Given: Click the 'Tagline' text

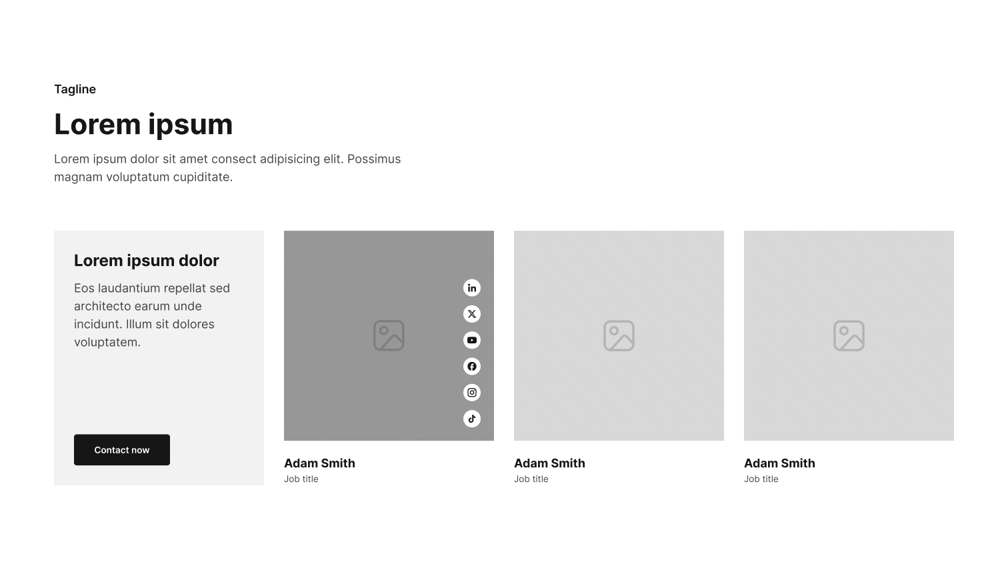Looking at the screenshot, I should click(75, 89).
